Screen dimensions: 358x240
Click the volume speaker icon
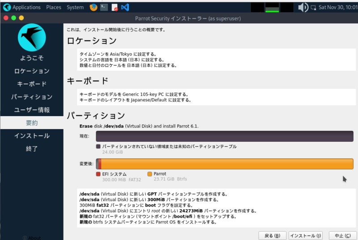pyautogui.click(x=303, y=7)
